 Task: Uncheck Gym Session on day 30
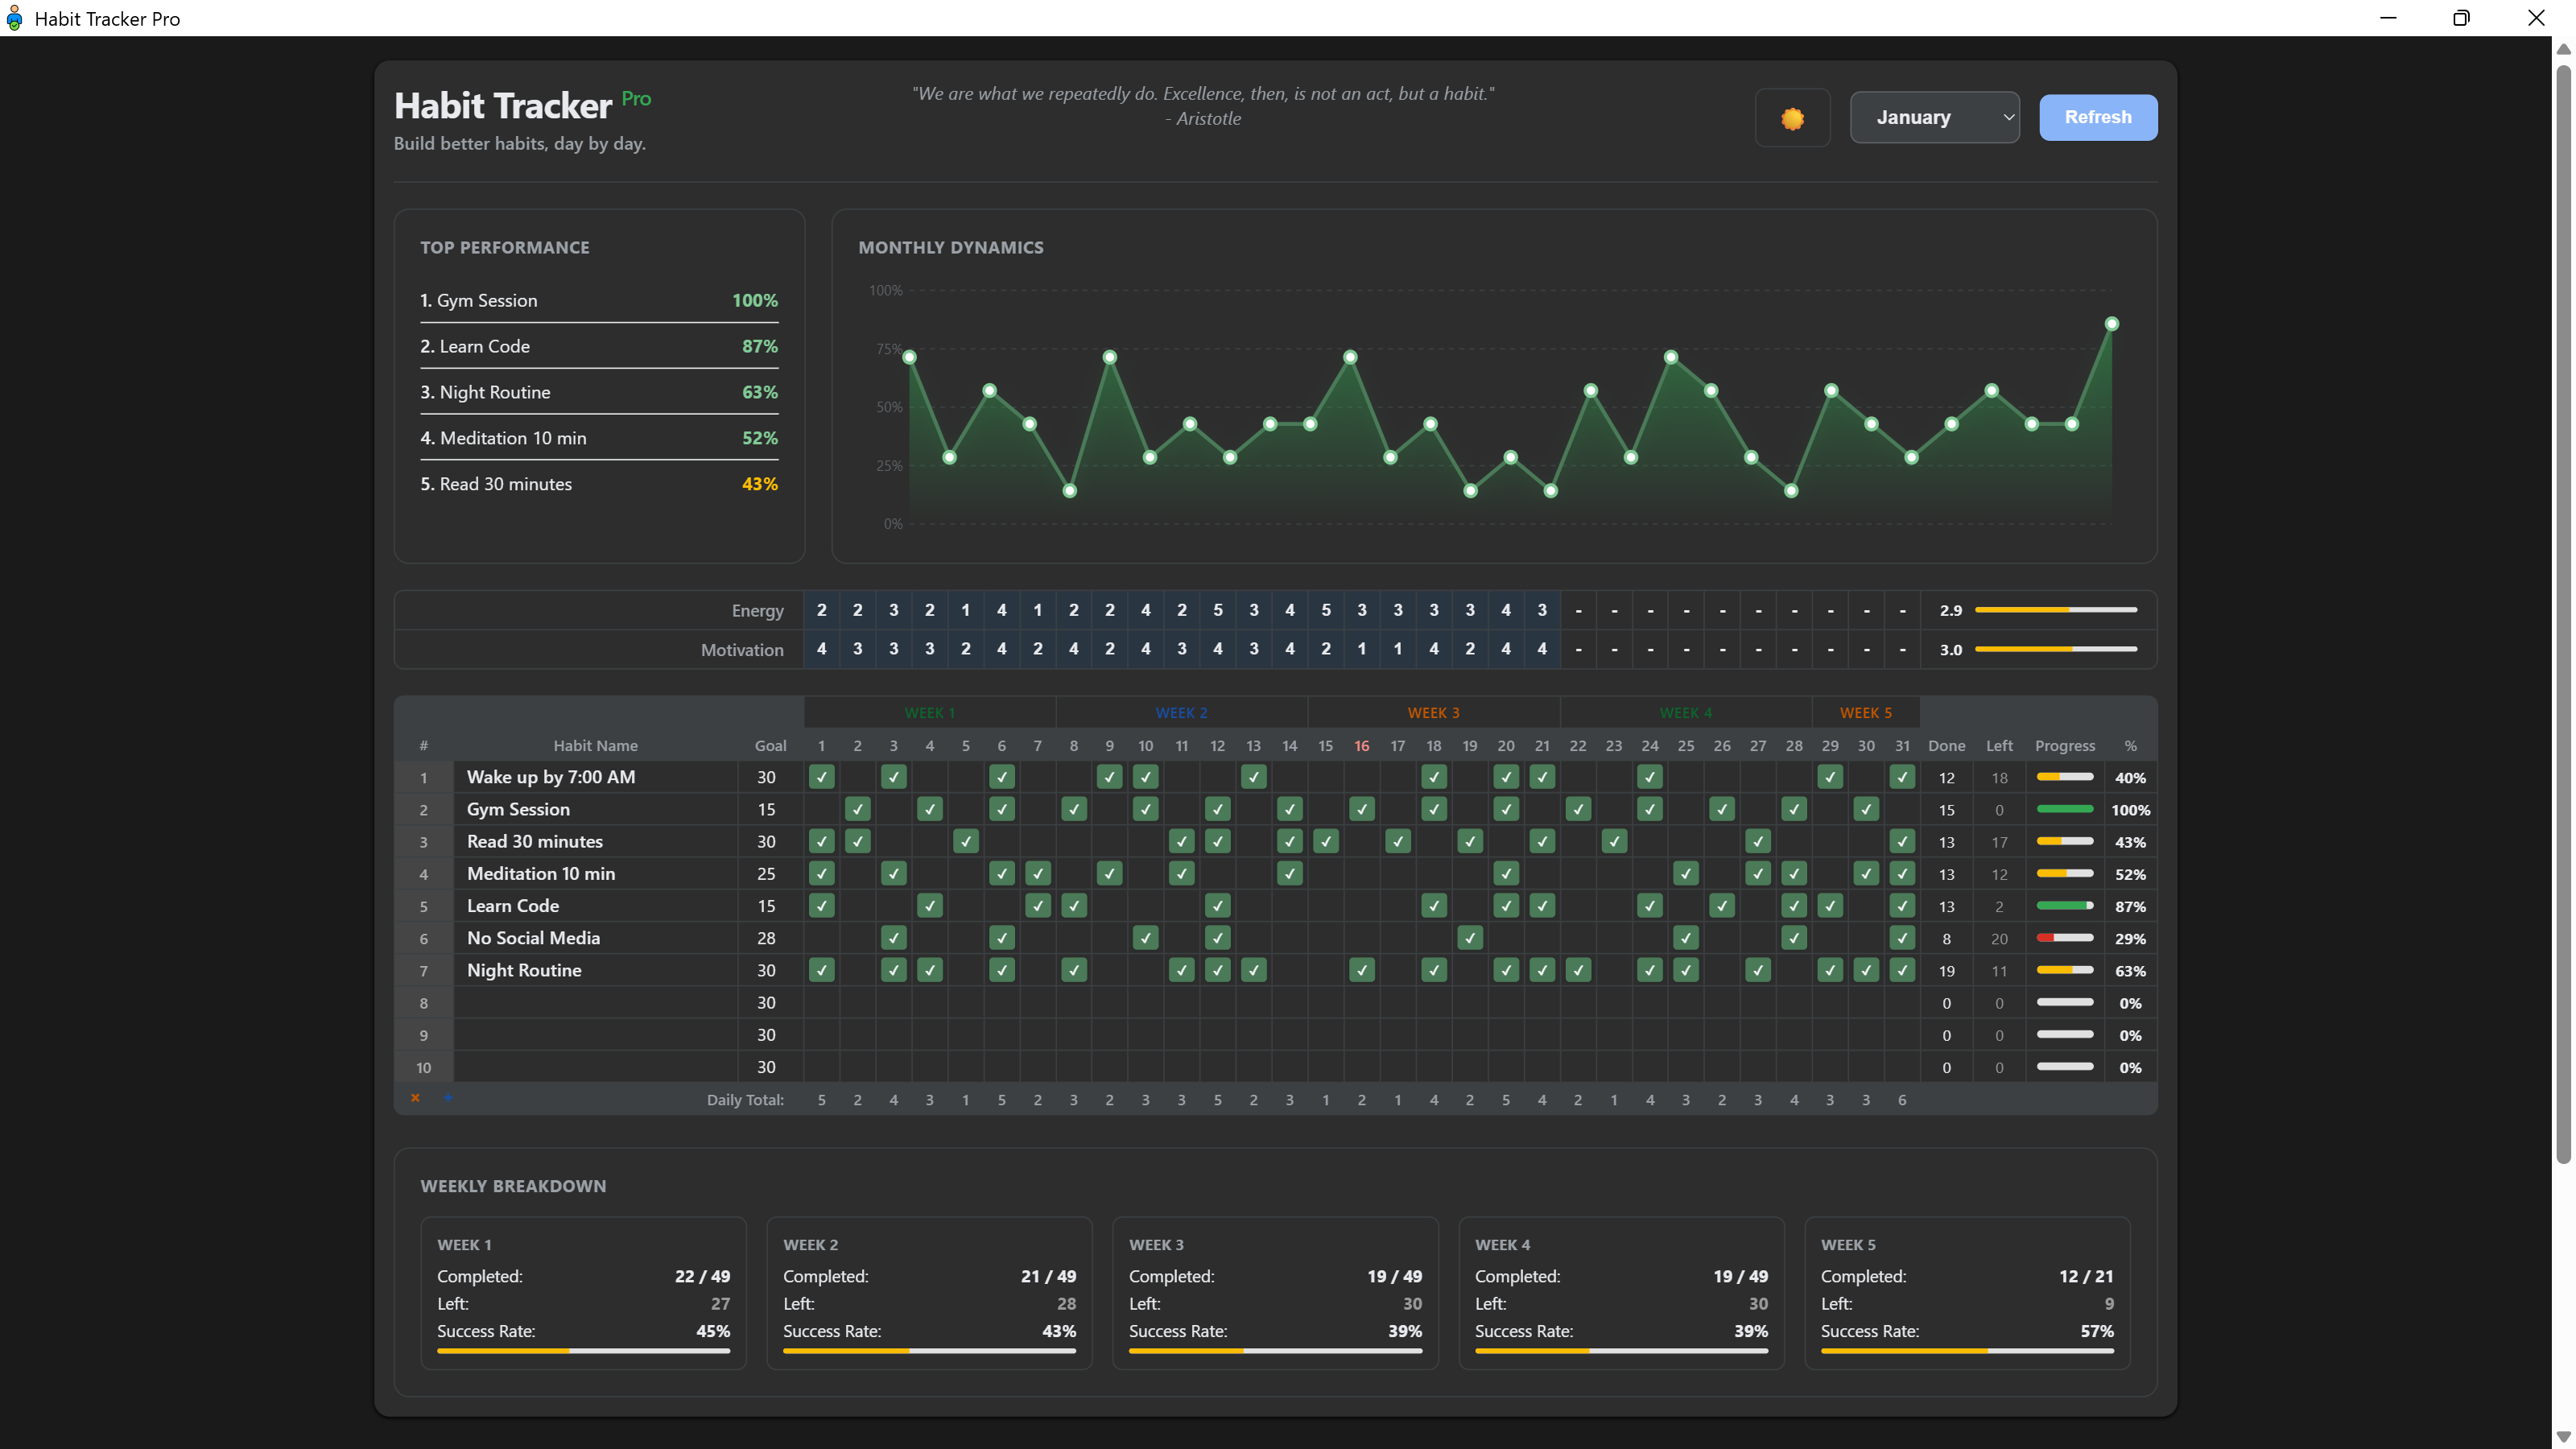[x=1865, y=809]
